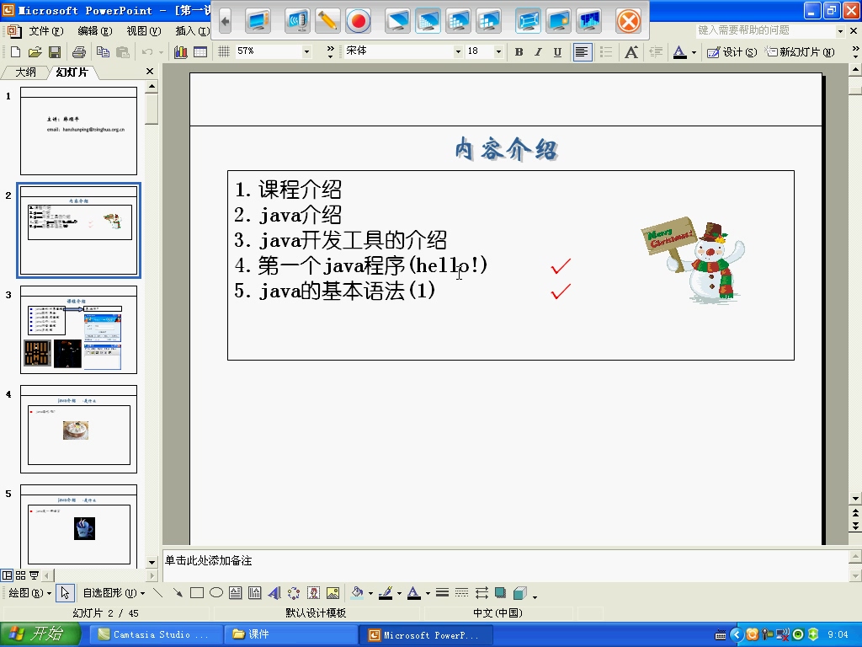Select the Arrow drawing tool
Viewport: 862px width, 647px height.
pyautogui.click(x=177, y=592)
